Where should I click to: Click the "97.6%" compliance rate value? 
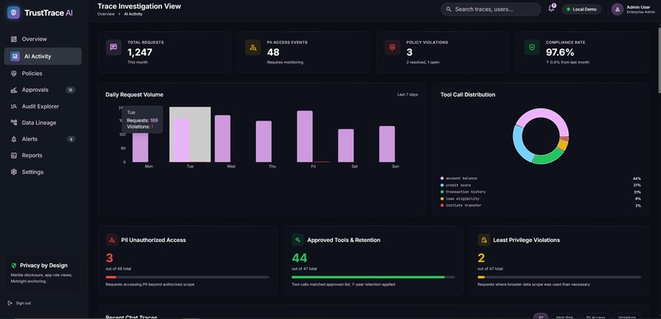coord(560,52)
